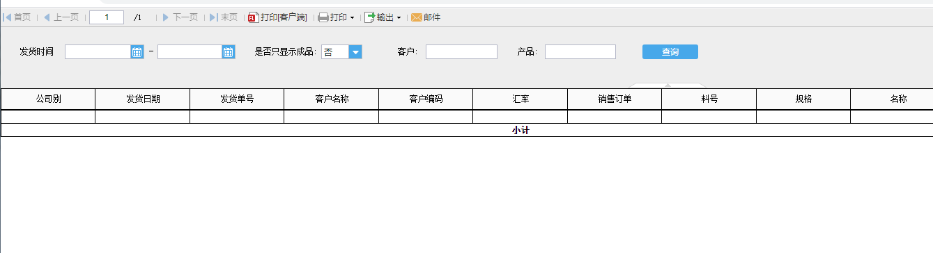Click the 规格 column header

(x=803, y=99)
